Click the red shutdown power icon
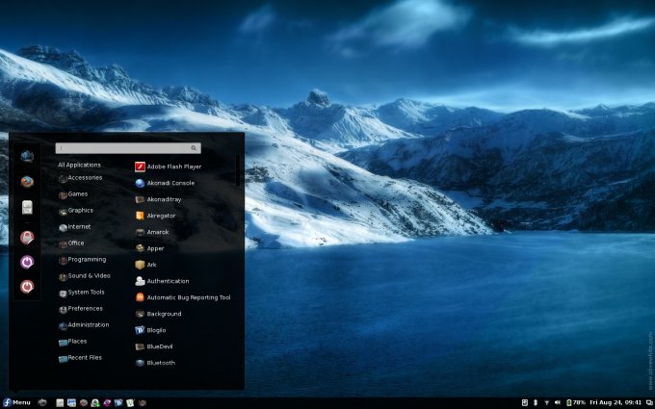The image size is (655, 409). coord(27,286)
